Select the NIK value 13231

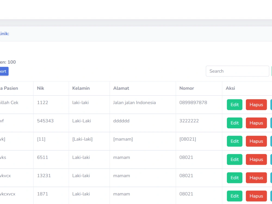[x=44, y=176]
